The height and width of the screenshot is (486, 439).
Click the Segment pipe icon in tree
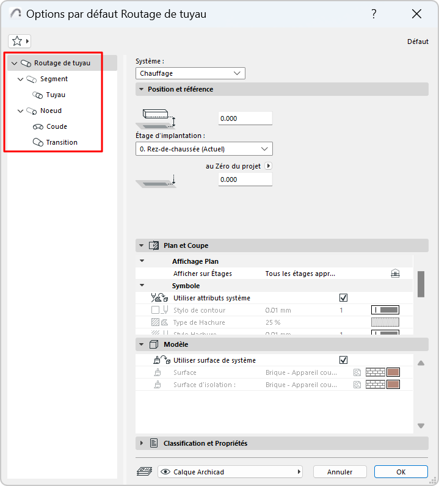(x=32, y=79)
